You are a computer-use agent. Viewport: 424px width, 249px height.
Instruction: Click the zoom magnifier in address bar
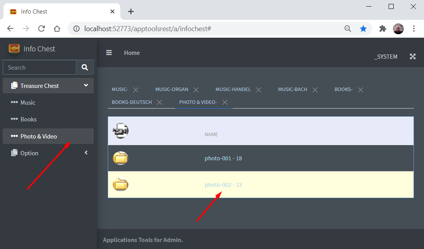[x=347, y=28]
